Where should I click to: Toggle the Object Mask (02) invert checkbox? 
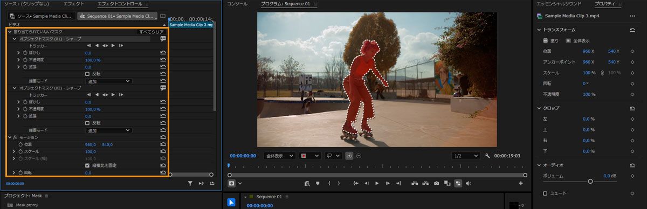(87, 123)
